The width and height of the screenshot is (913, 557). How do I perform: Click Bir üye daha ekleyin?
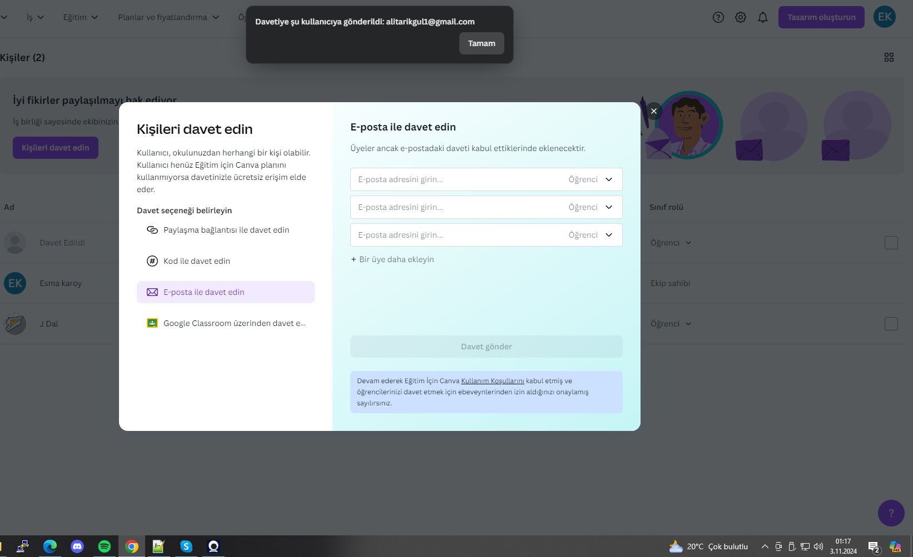393,259
